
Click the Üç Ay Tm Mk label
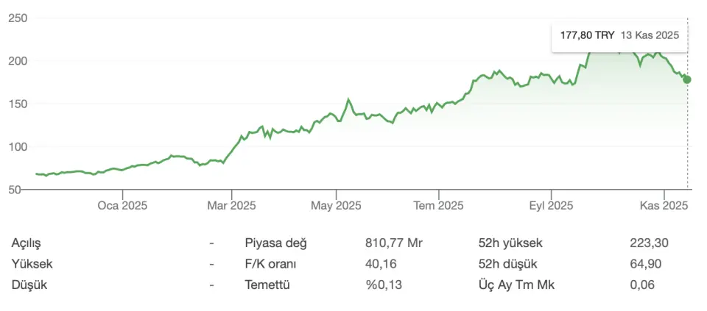pos(517,285)
